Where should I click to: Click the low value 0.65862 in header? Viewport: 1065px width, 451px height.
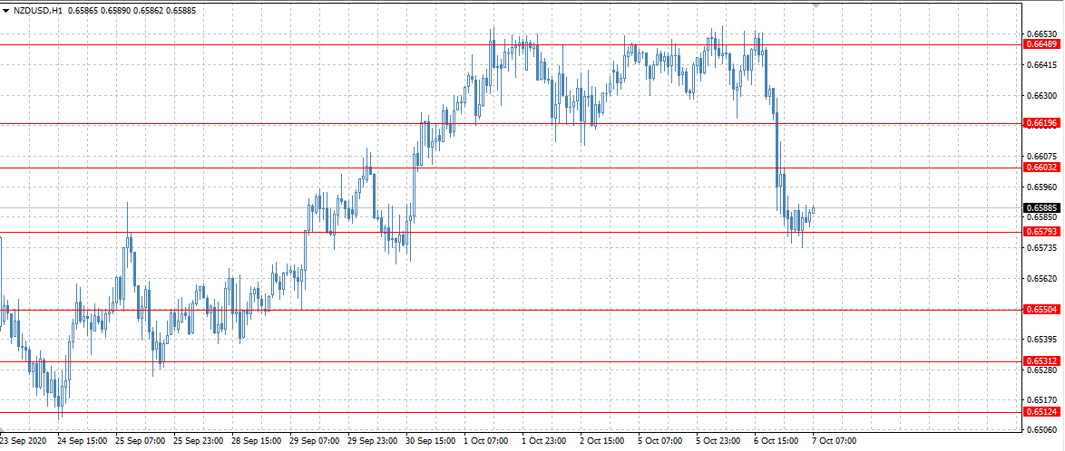pyautogui.click(x=147, y=11)
